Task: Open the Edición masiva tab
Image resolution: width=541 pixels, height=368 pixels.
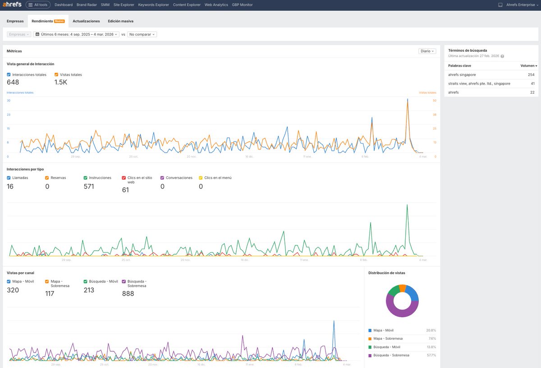Action: pyautogui.click(x=120, y=21)
